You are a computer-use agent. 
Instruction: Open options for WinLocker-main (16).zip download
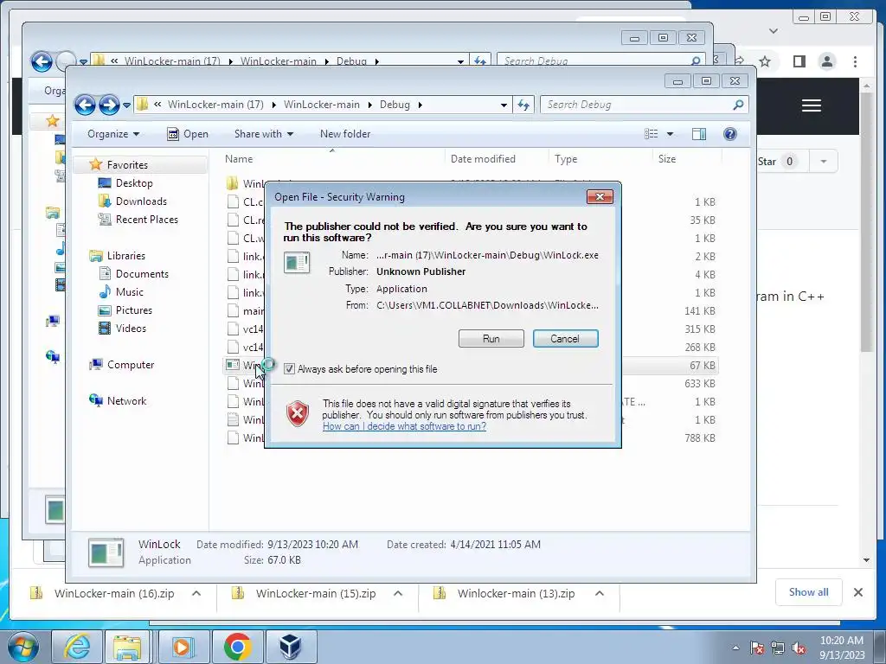[x=196, y=593]
